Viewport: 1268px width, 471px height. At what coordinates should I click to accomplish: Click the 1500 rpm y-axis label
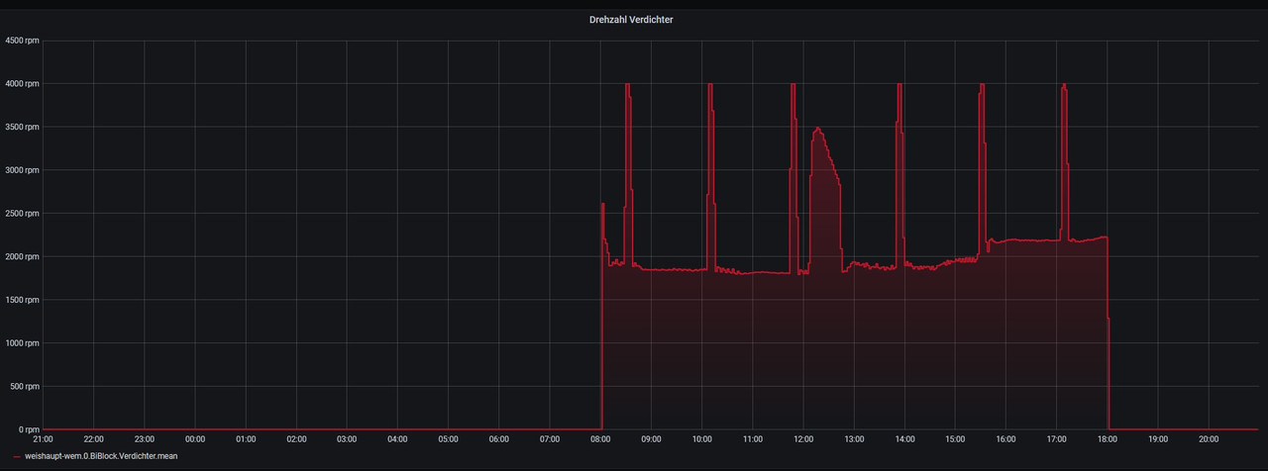(x=22, y=300)
